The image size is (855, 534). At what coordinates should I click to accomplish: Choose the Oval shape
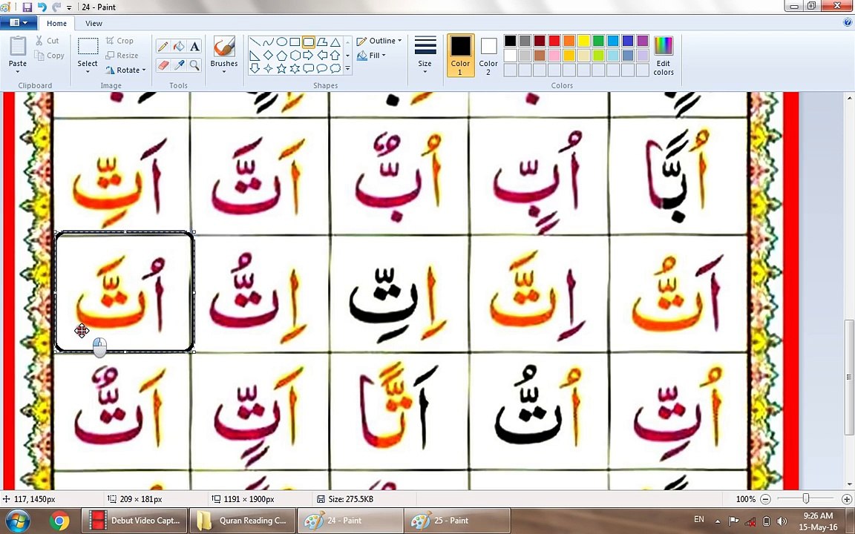pyautogui.click(x=281, y=42)
